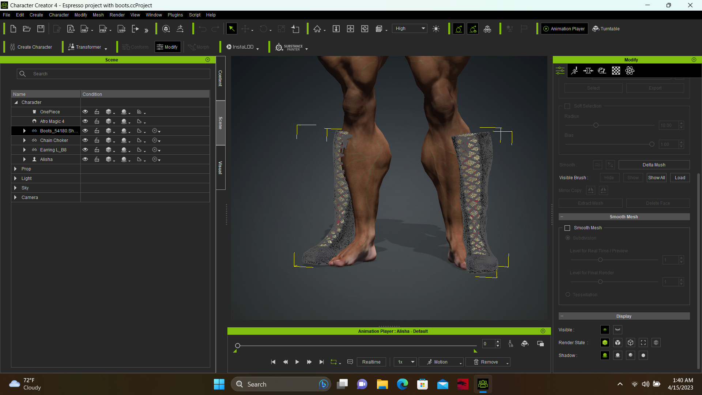Adjust the Soft Selection Radius slider
Image resolution: width=702 pixels, height=395 pixels.
click(x=596, y=125)
